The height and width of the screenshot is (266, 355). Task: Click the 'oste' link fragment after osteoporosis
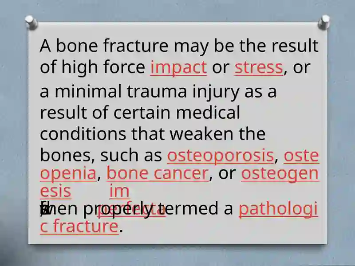301,156
